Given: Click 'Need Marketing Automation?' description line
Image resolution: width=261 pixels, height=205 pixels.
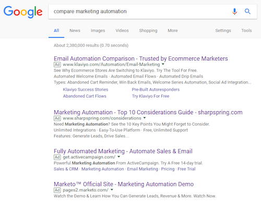Looking at the screenshot, I should coord(132,124).
